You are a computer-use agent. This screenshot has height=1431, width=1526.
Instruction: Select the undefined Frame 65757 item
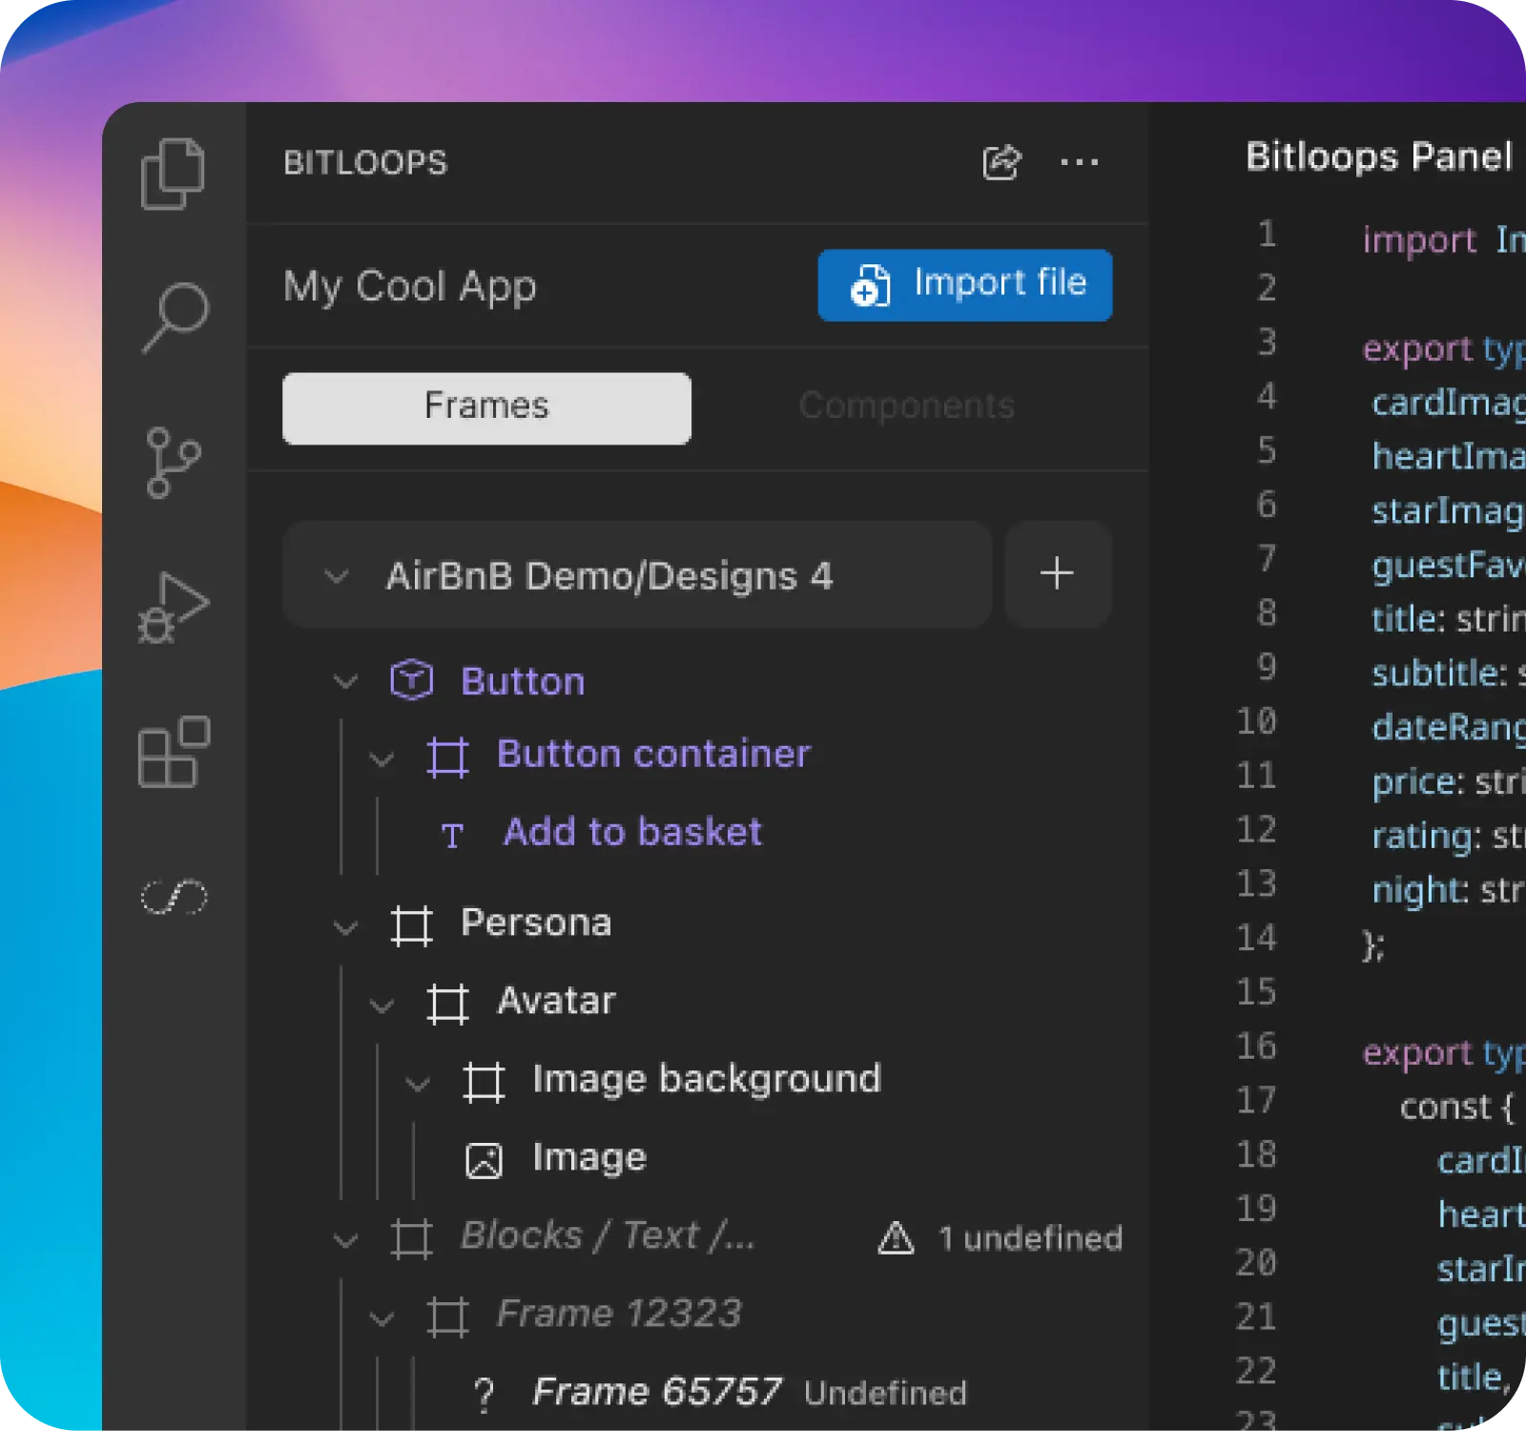(658, 1389)
